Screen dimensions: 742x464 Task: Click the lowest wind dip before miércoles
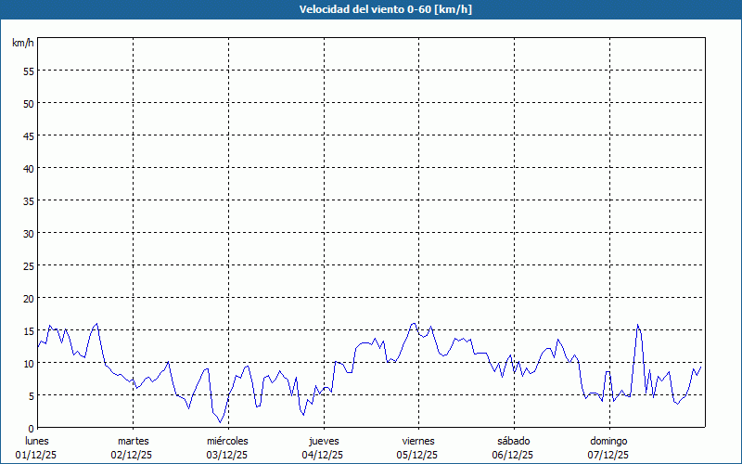pos(221,422)
